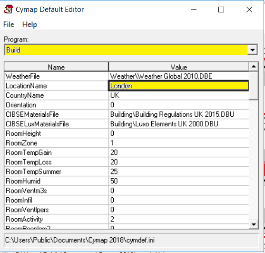Viewport: 265px width, 253px height.
Task: Select the RoomActivity row label
Action: [56, 219]
